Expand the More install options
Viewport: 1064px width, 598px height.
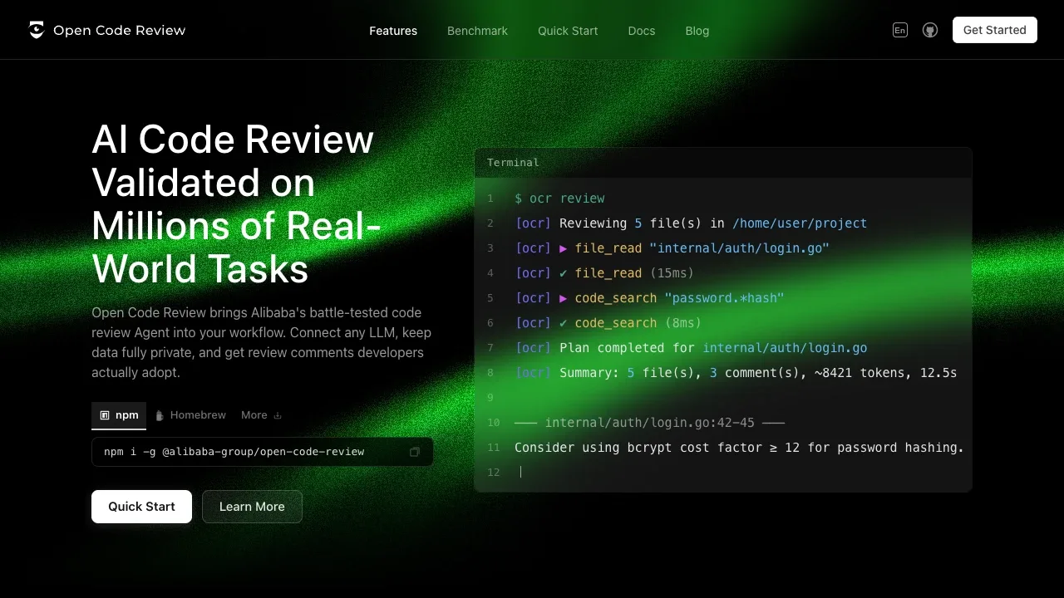point(261,415)
